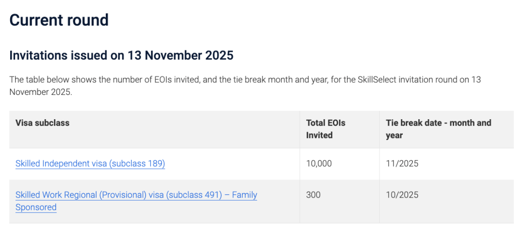Screen dimensions: 524x234
Task: Click the 10,000 total EOIs cell
Action: [319, 164]
